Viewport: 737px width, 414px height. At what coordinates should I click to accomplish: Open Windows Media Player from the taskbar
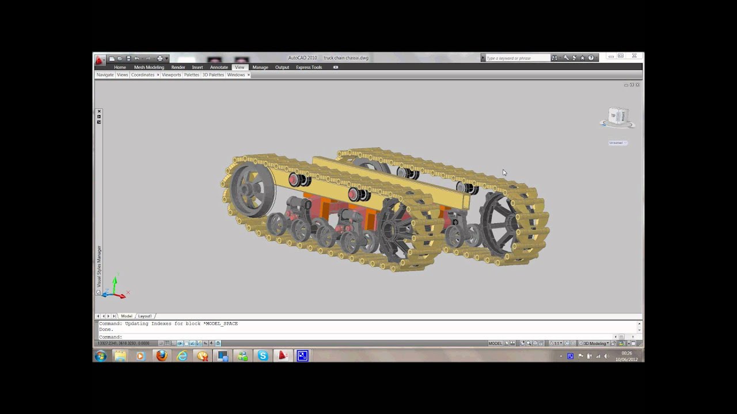point(140,356)
